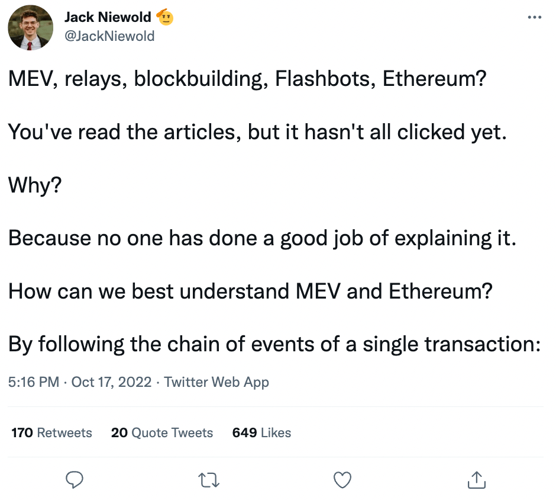556x500 pixels.
Task: Click the Twitter Web App source link
Action: point(216,382)
